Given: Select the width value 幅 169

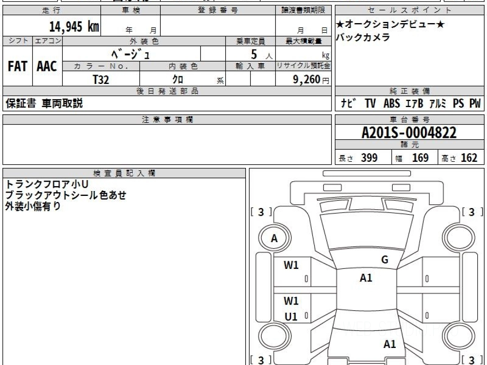Looking at the screenshot, I should click(412, 158).
